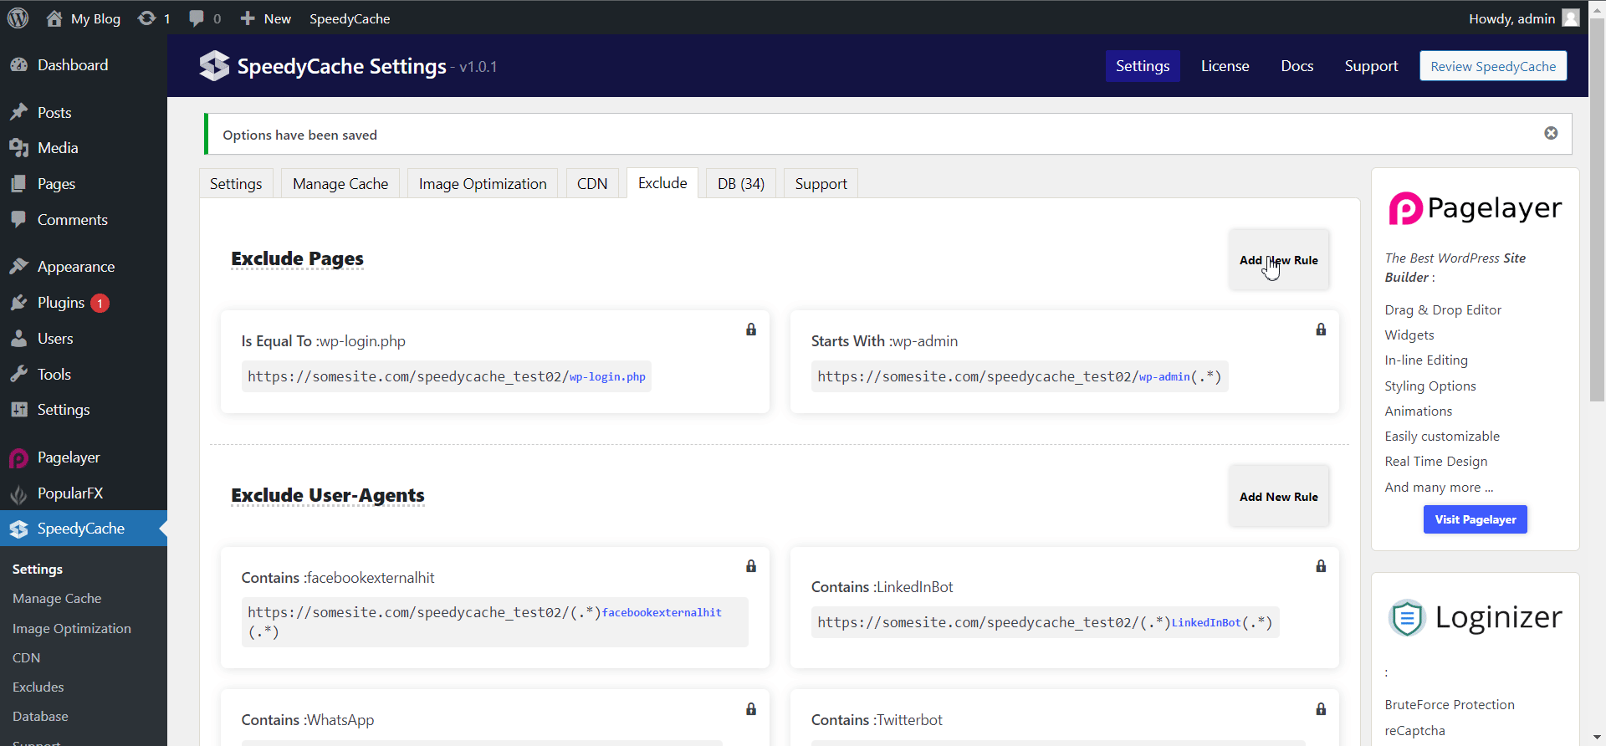The image size is (1606, 746).
Task: Click the Pagelayer logo in the promo panel
Action: [x=1475, y=208]
